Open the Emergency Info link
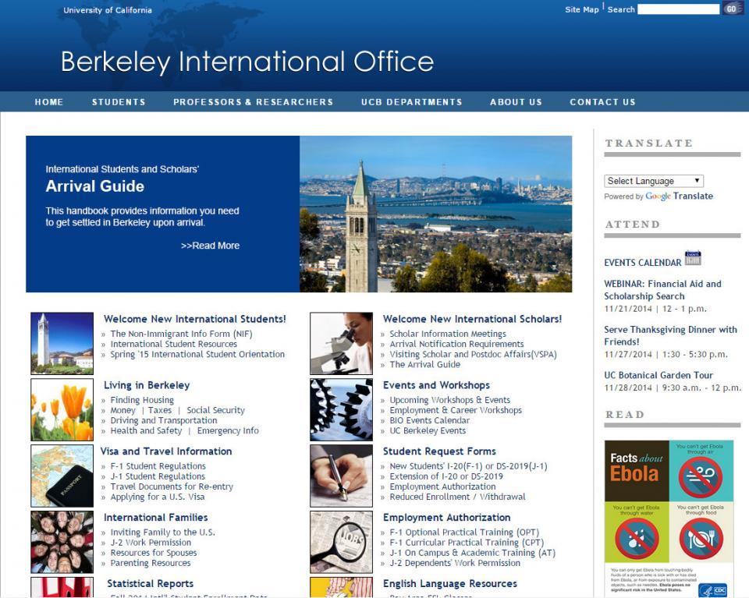Viewport: 749px width, 598px height. point(228,430)
